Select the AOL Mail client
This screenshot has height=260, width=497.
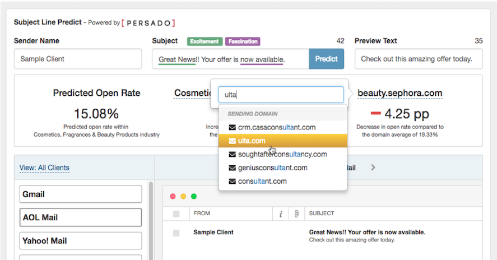click(x=81, y=217)
